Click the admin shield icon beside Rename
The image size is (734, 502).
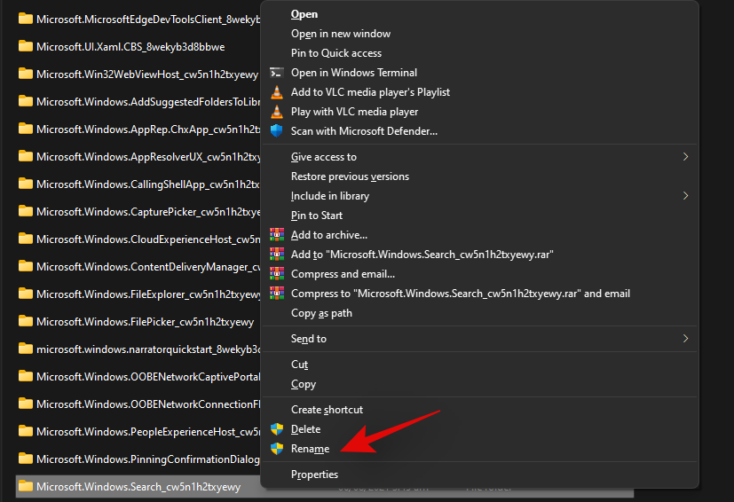click(277, 449)
